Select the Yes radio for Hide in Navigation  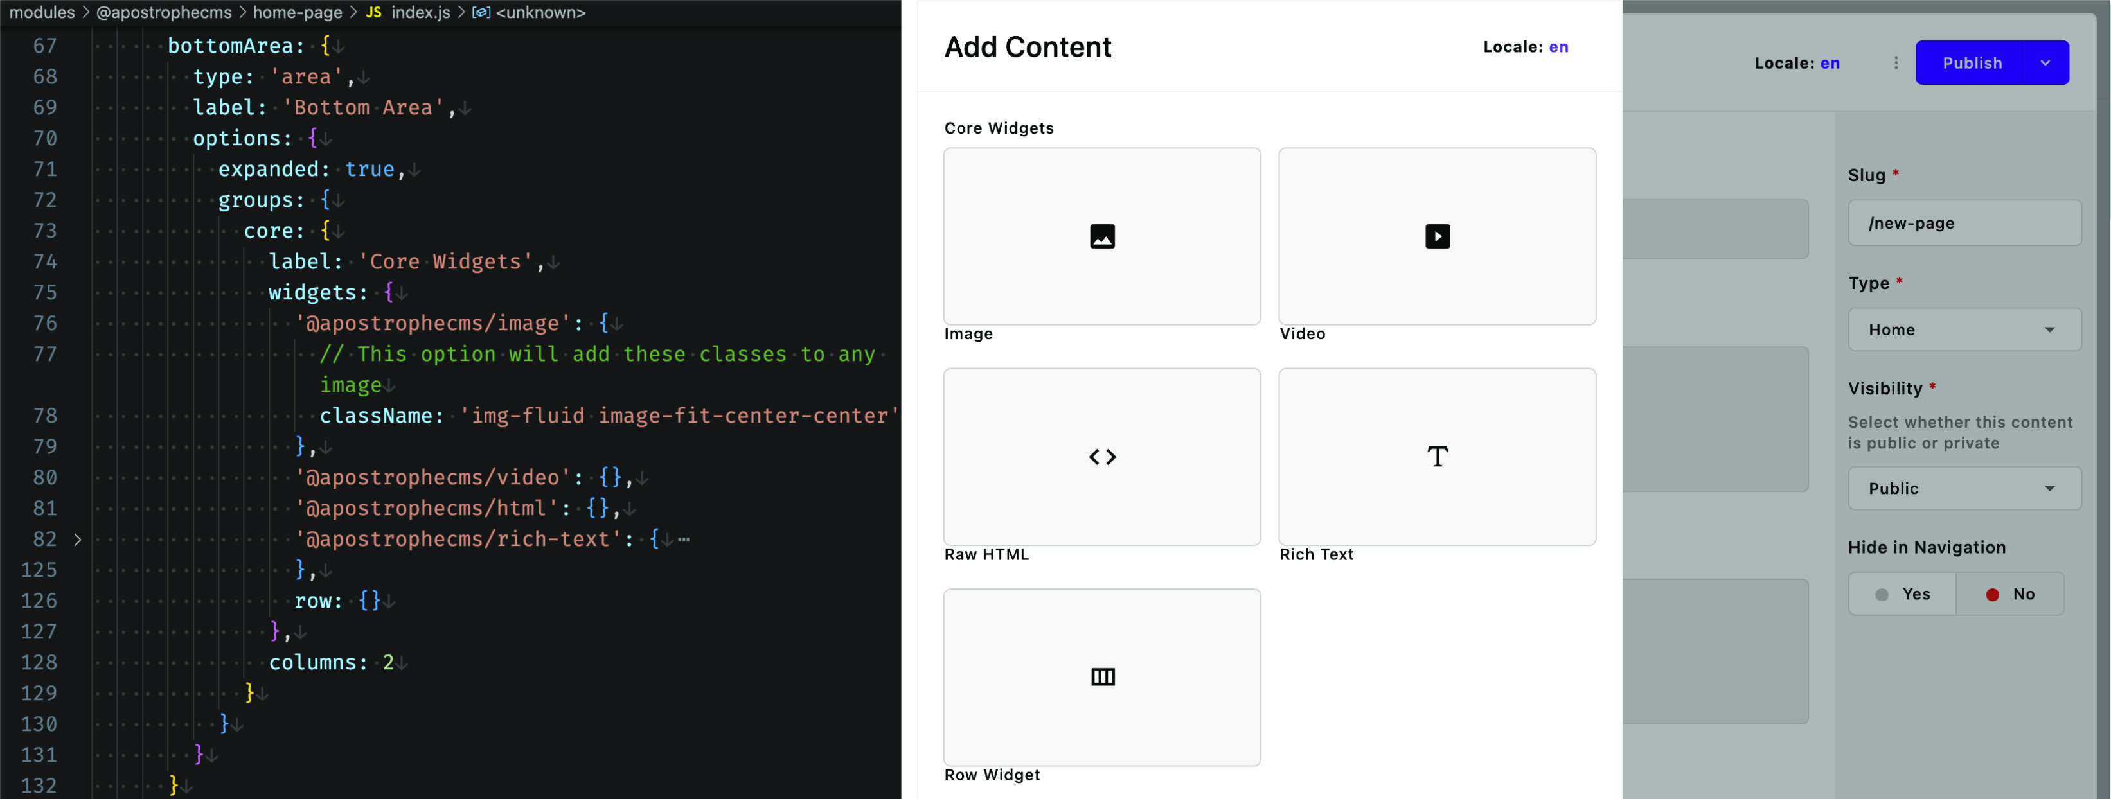[1902, 593]
